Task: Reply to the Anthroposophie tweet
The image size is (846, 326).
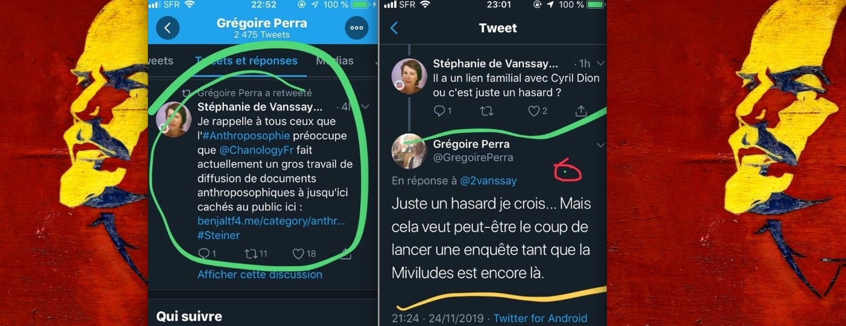Action: point(204,253)
